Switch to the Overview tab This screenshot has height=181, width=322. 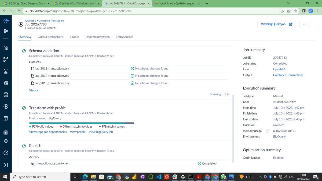(25, 37)
